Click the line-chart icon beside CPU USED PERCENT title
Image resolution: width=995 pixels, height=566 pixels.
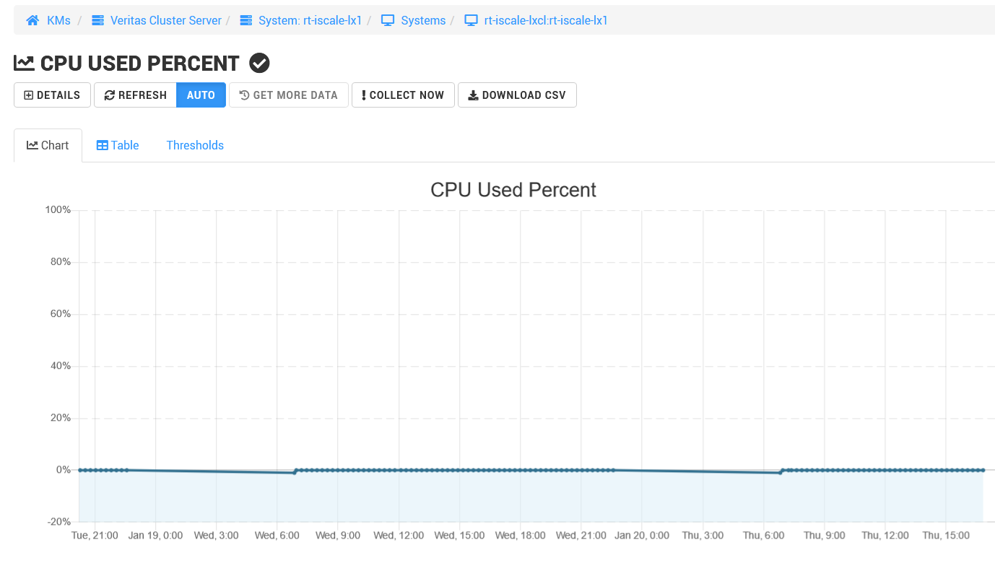tap(23, 63)
